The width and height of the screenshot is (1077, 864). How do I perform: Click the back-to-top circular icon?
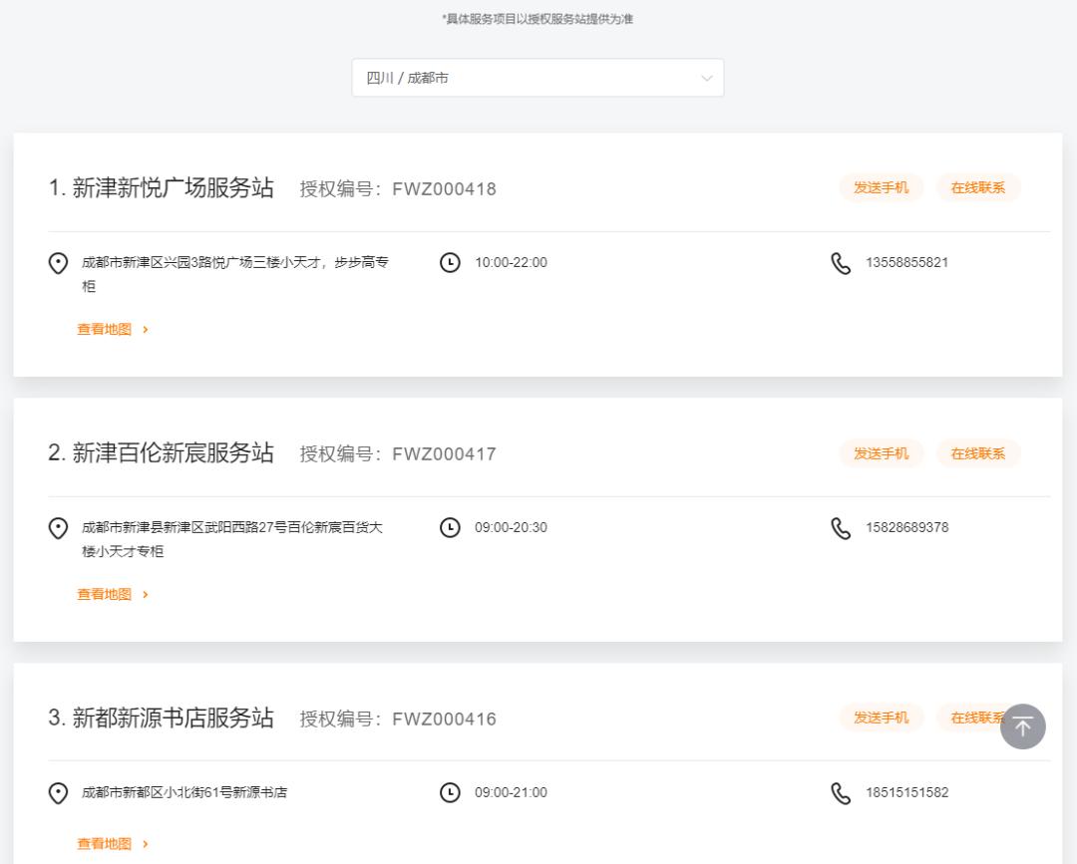1023,726
